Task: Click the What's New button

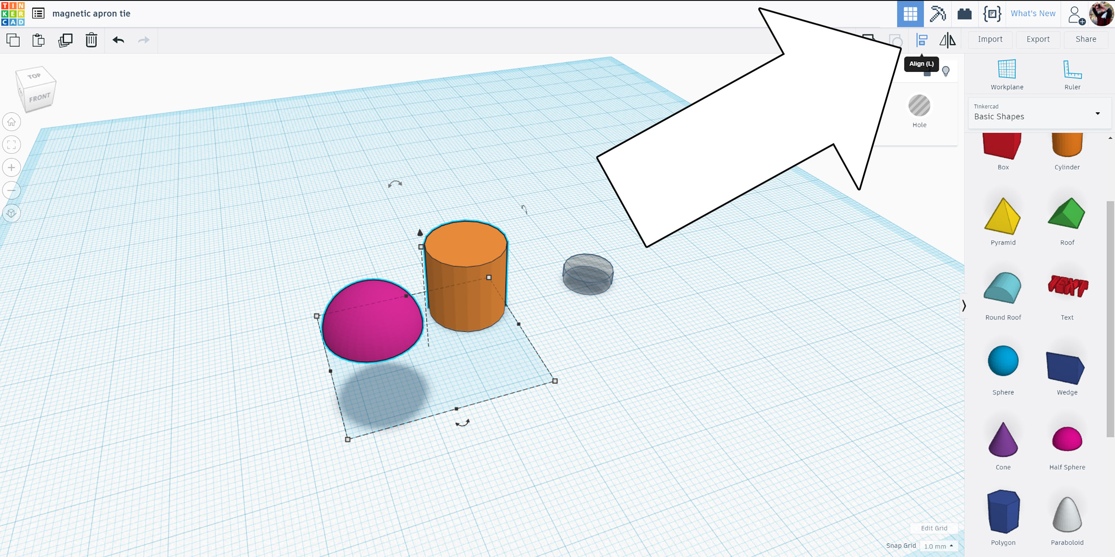Action: (x=1032, y=13)
